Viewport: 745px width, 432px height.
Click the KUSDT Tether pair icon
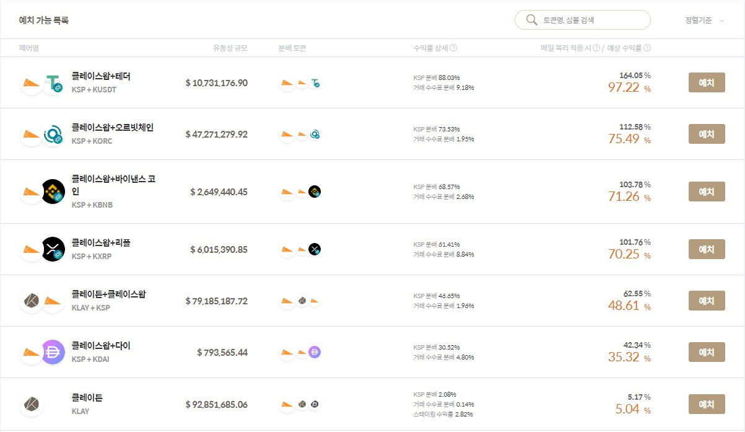pos(53,82)
